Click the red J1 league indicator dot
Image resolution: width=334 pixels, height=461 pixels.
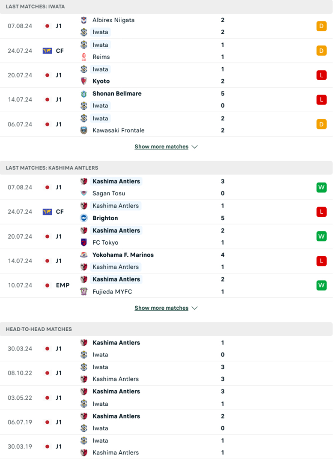click(x=47, y=26)
